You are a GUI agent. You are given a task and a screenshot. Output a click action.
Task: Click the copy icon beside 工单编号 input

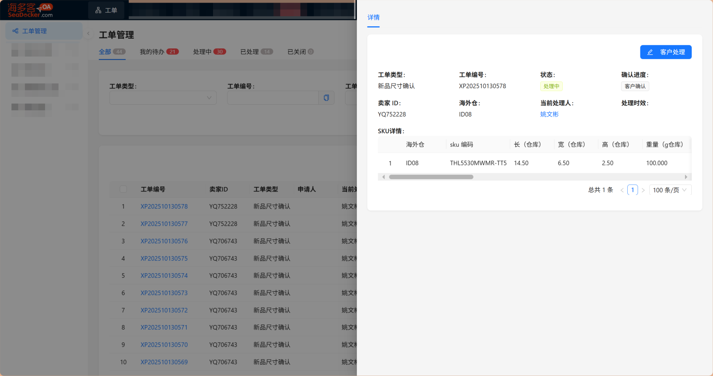(x=326, y=98)
